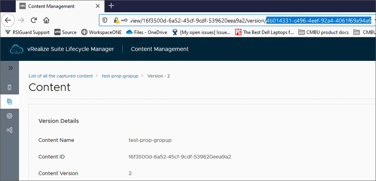Open a new browser tab
This screenshot has width=376, height=181.
coord(111,6)
